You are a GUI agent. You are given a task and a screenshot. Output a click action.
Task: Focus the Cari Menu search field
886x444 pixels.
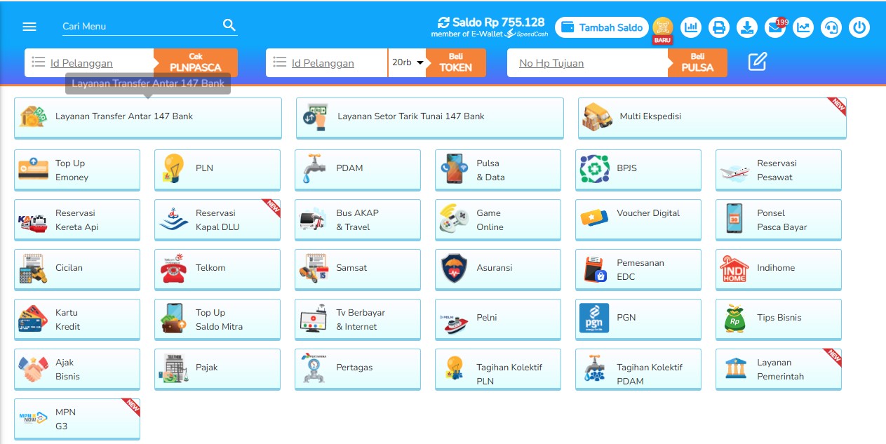coord(140,26)
